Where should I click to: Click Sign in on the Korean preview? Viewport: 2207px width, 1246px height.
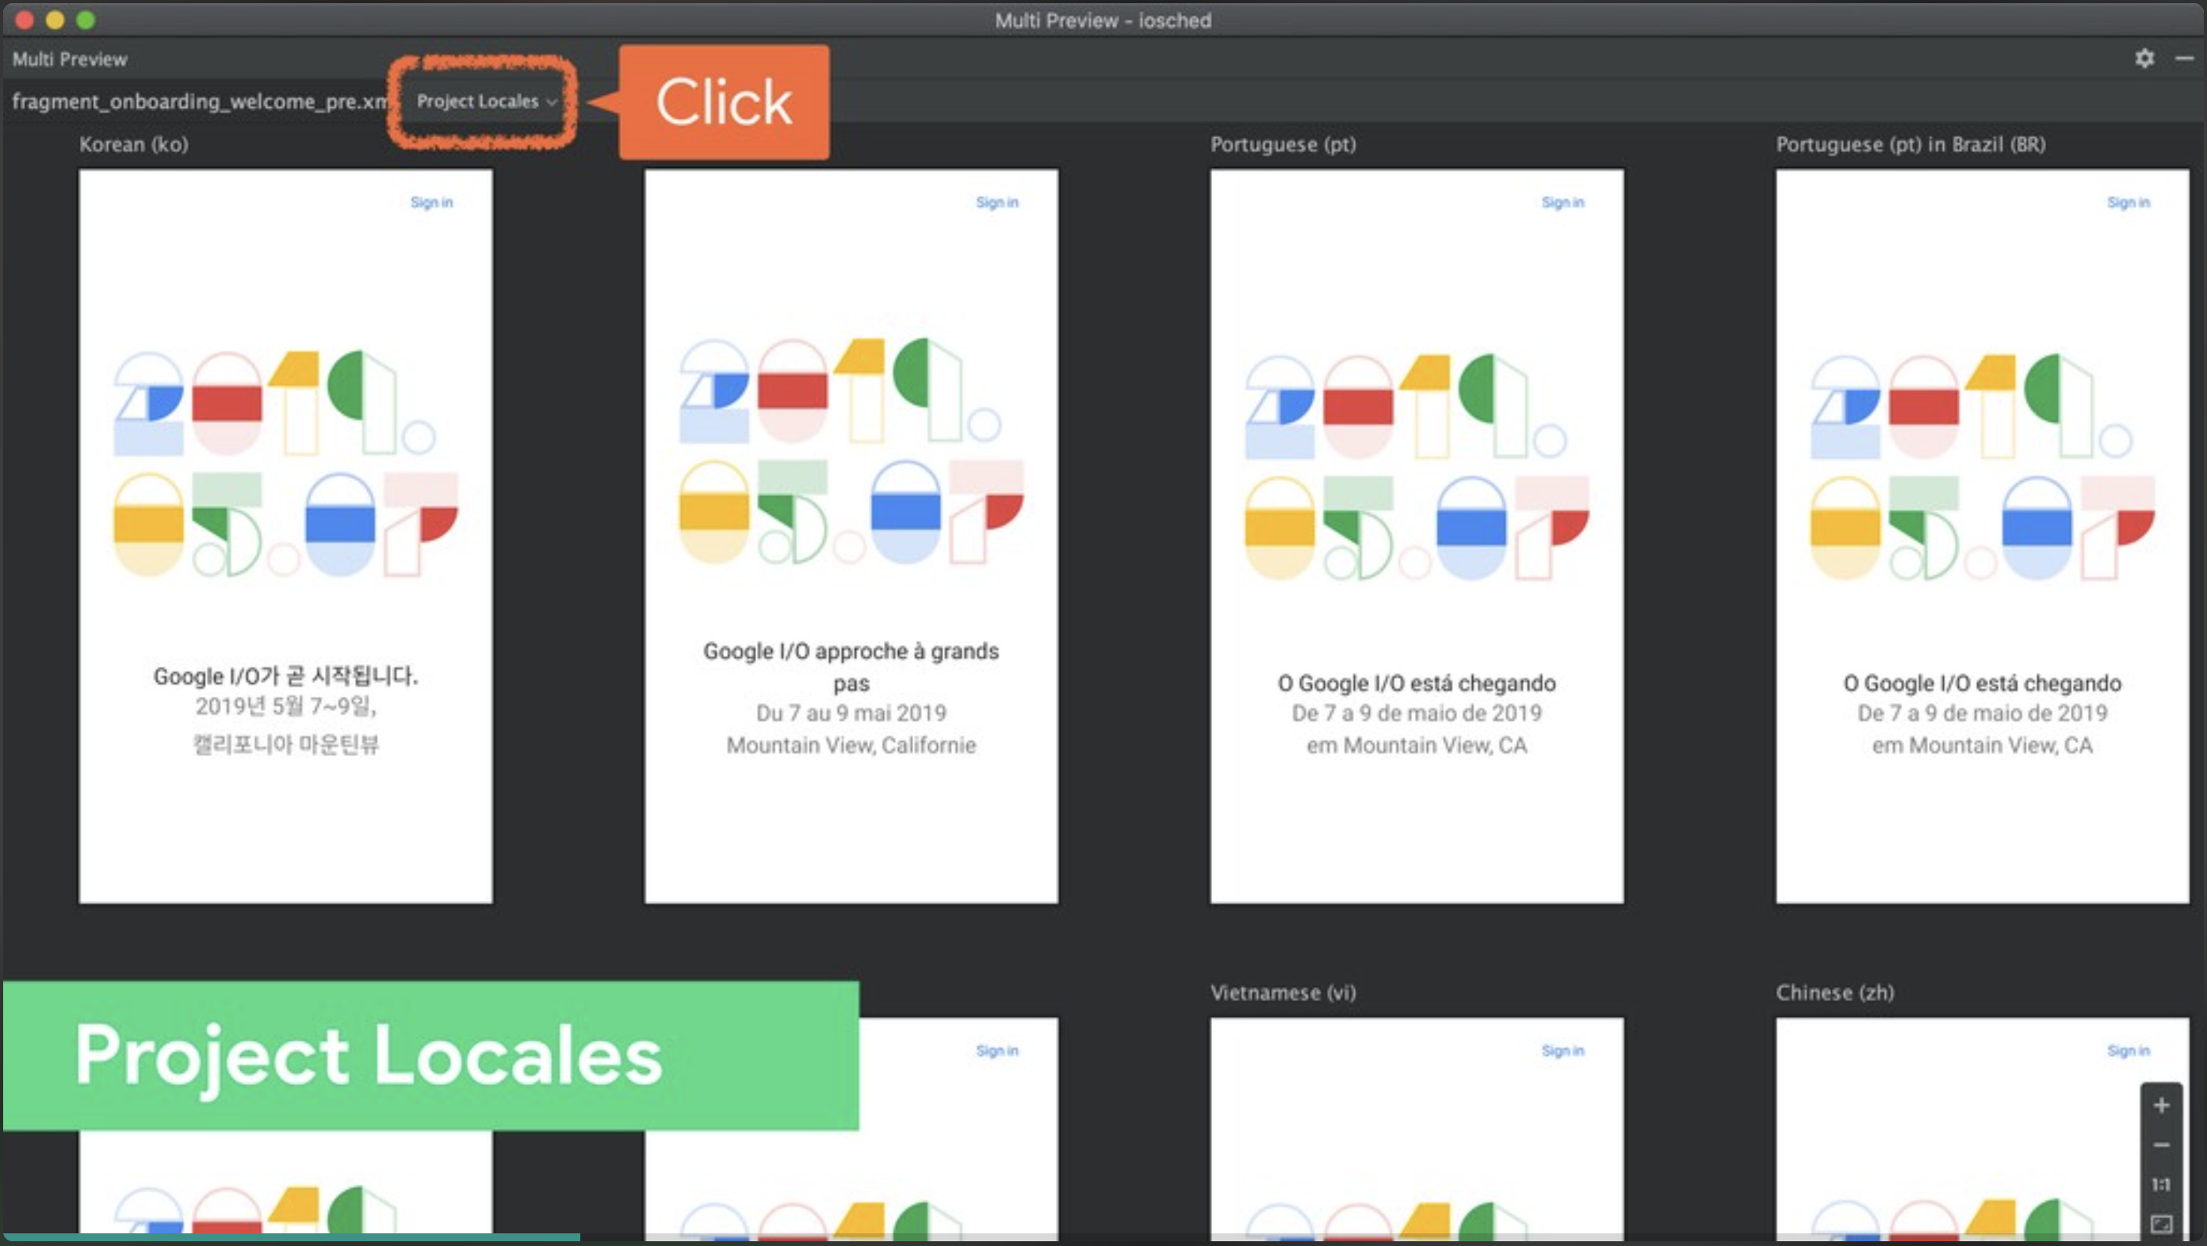[x=431, y=202]
